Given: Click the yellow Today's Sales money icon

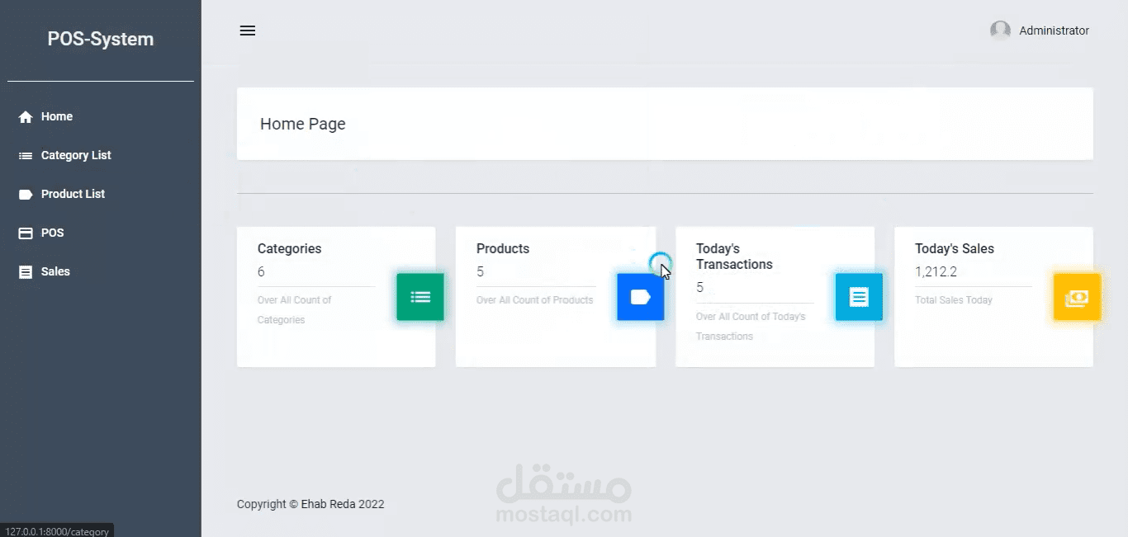Looking at the screenshot, I should coord(1077,297).
